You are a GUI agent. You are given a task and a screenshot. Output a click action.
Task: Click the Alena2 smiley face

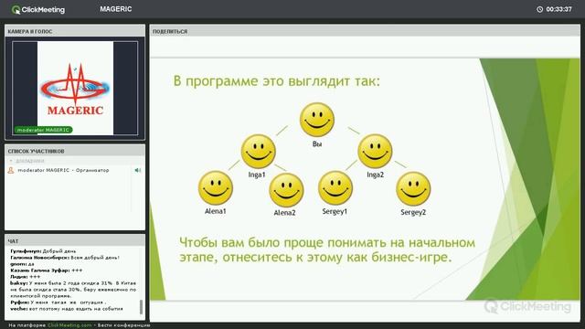click(286, 190)
